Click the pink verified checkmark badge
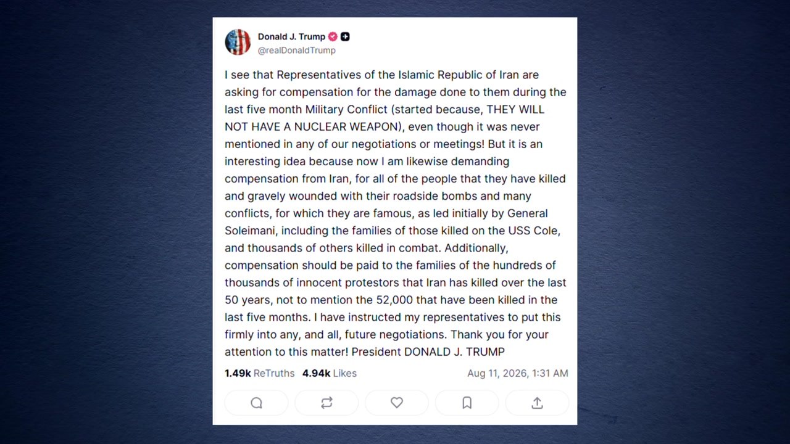 point(333,36)
